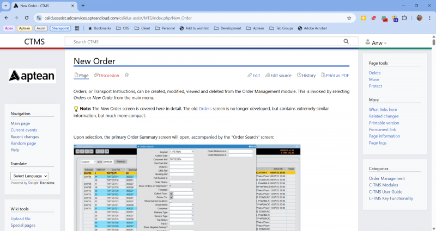
Task: Reload the page with refresh icon
Action: [x=27, y=18]
